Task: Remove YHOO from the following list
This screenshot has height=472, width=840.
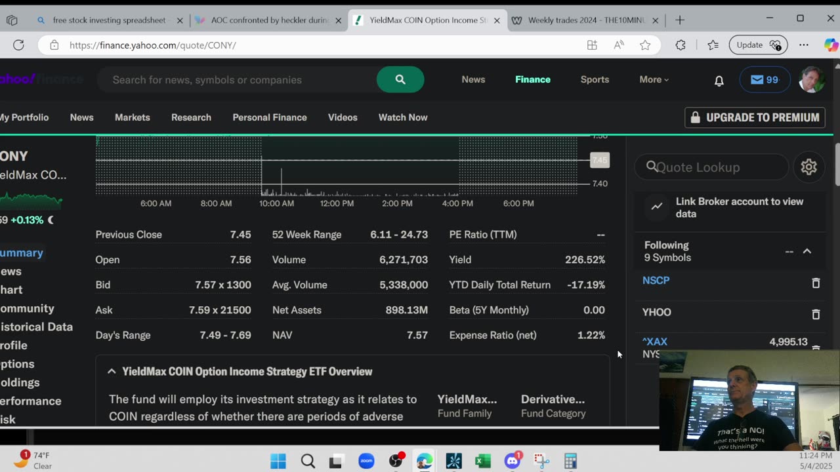Action: click(x=816, y=315)
